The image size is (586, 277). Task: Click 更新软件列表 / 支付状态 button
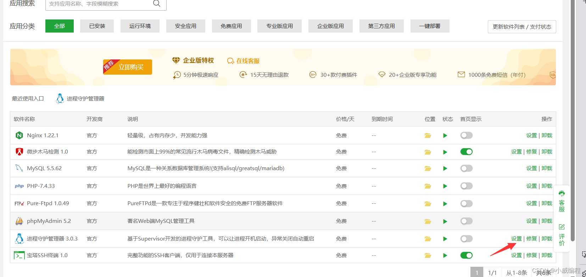point(522,27)
